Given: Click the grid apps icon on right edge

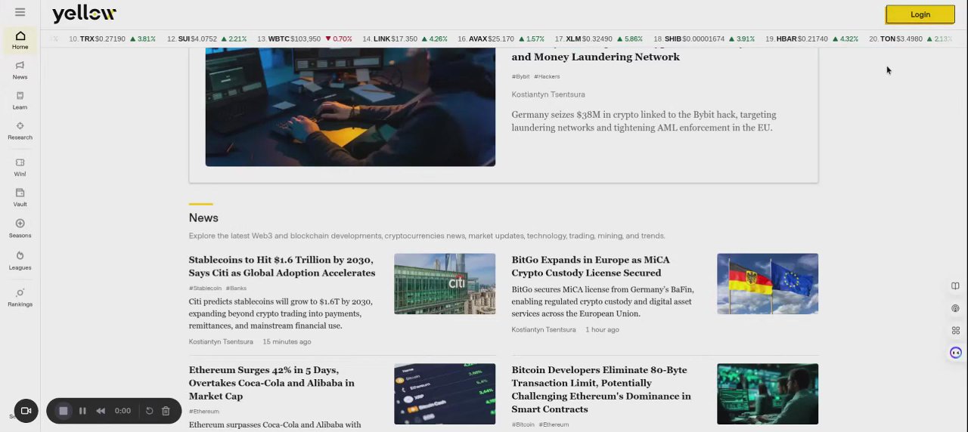Looking at the screenshot, I should (955, 330).
